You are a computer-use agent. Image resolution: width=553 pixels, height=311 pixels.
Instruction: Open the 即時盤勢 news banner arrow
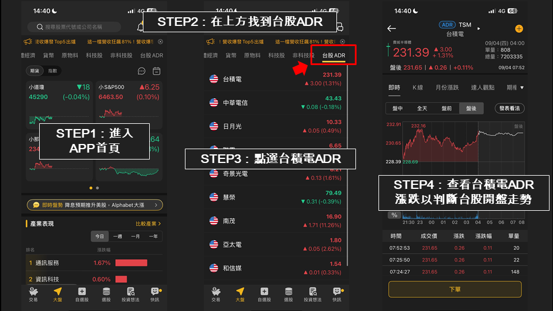156,205
